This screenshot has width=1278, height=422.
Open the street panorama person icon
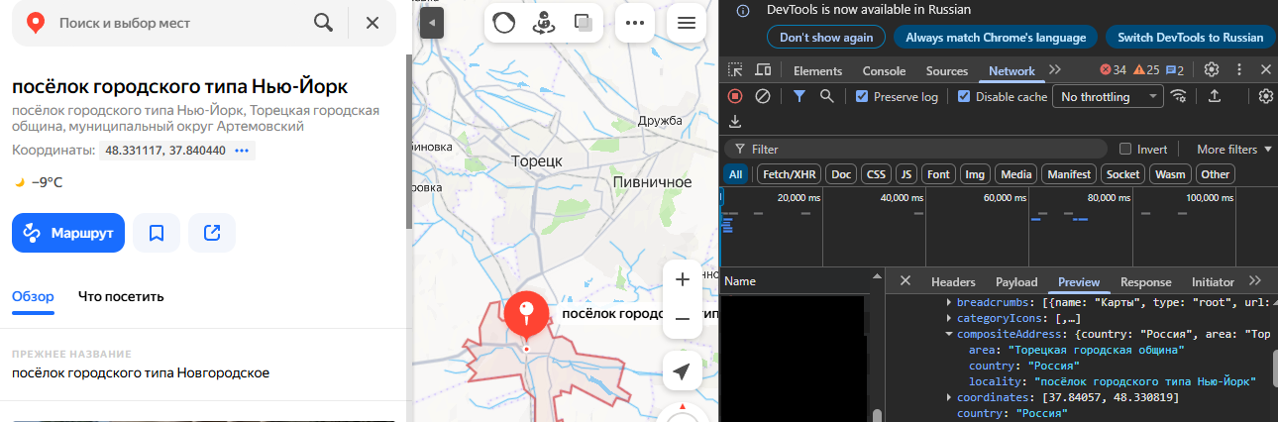543,23
